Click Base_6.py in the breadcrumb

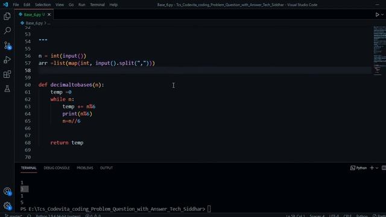[34, 23]
